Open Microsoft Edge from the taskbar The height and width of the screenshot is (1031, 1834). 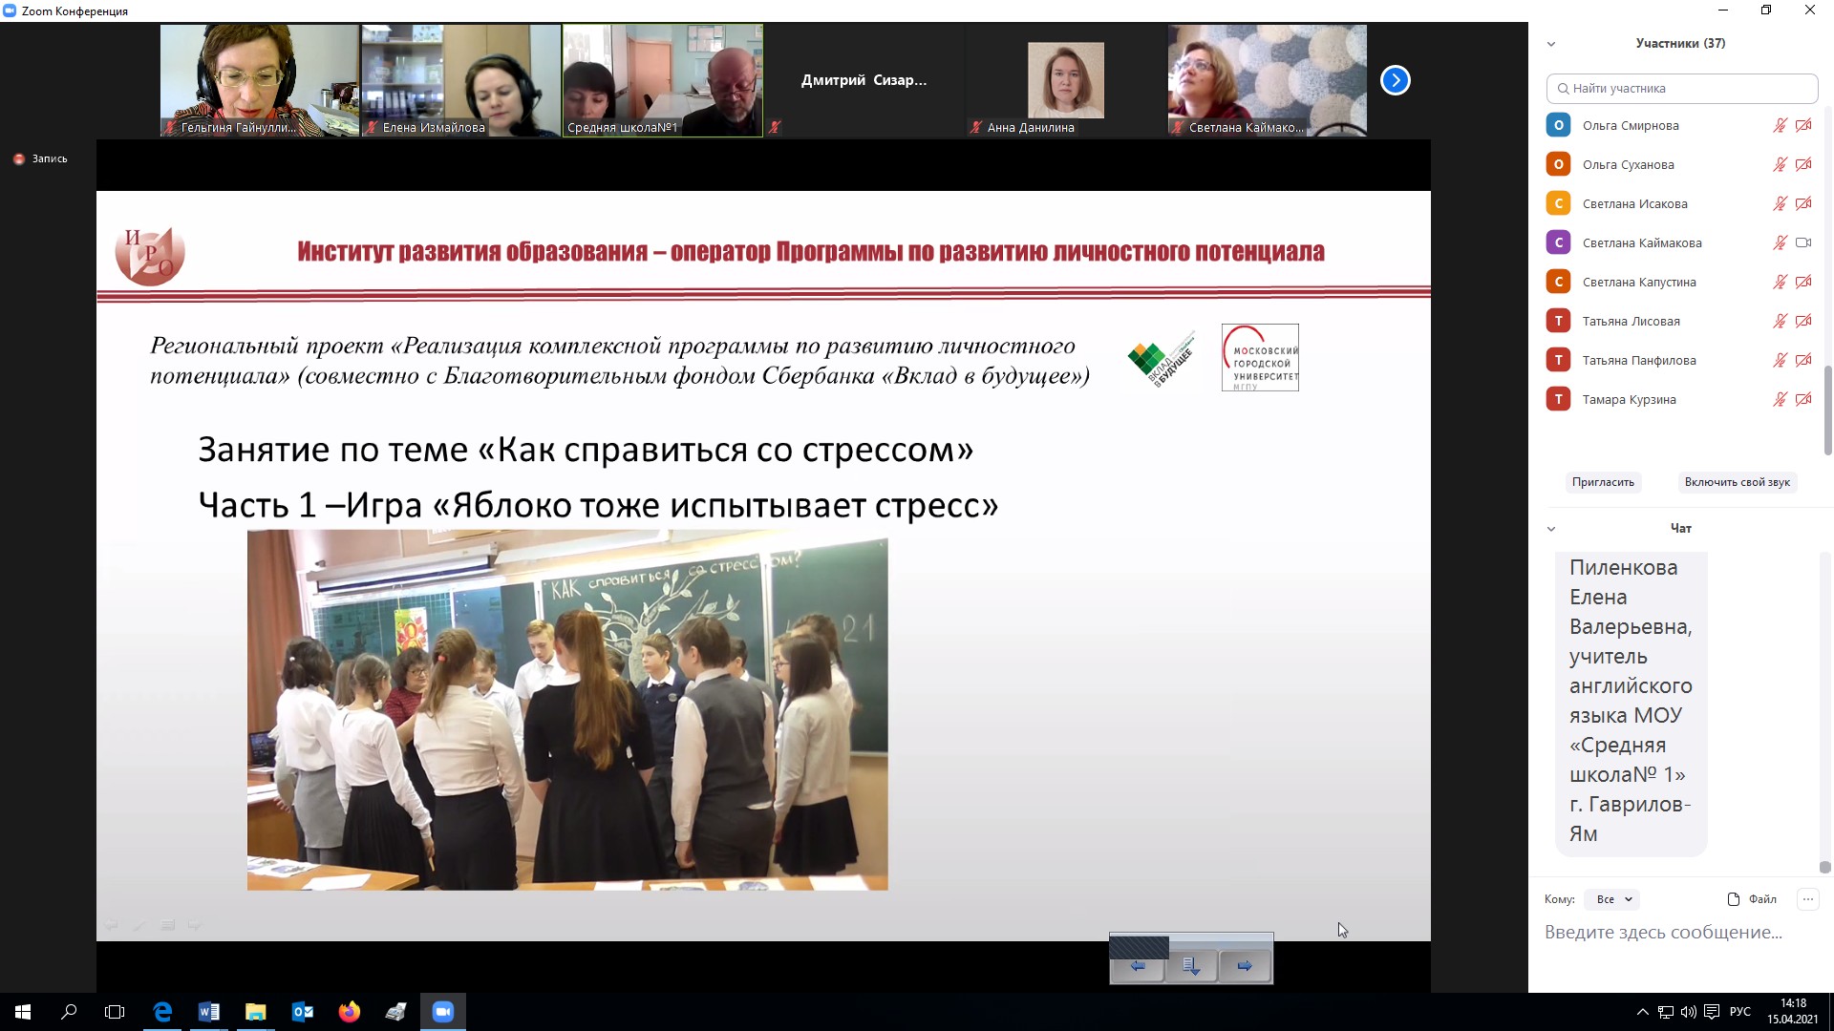[162, 1012]
